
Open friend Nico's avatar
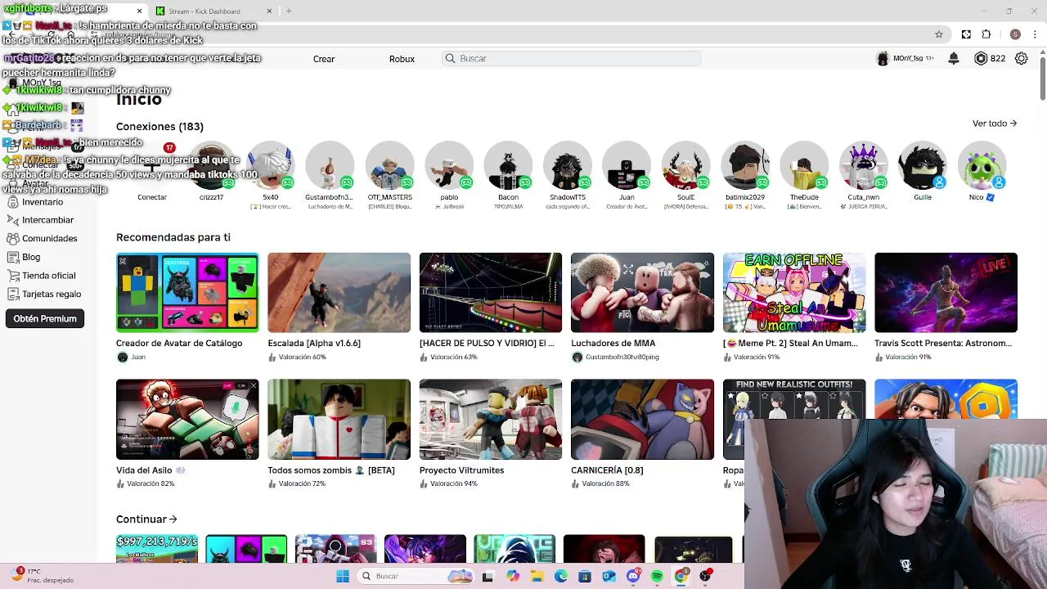(x=982, y=166)
